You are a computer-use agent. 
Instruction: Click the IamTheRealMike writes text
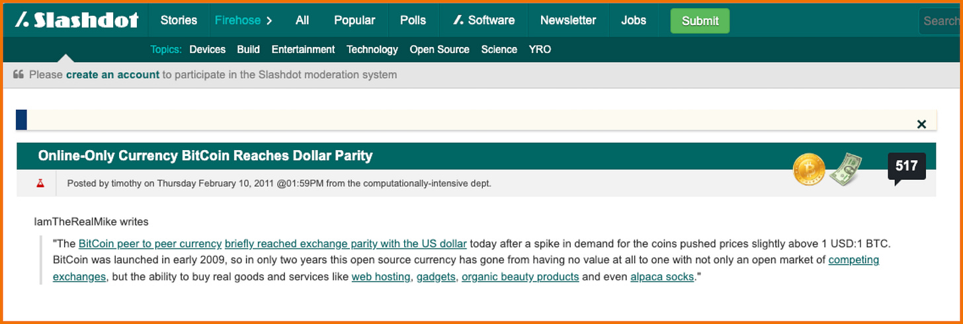pyautogui.click(x=91, y=222)
